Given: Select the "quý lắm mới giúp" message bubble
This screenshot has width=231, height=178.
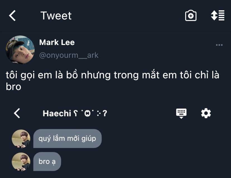Looking at the screenshot, I should point(67,139).
